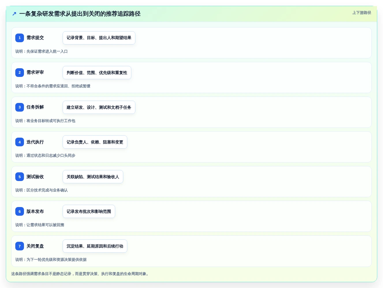Click the heading 一条复杂研发需求从提出到关闭的推荐追踪路径

tap(80, 14)
